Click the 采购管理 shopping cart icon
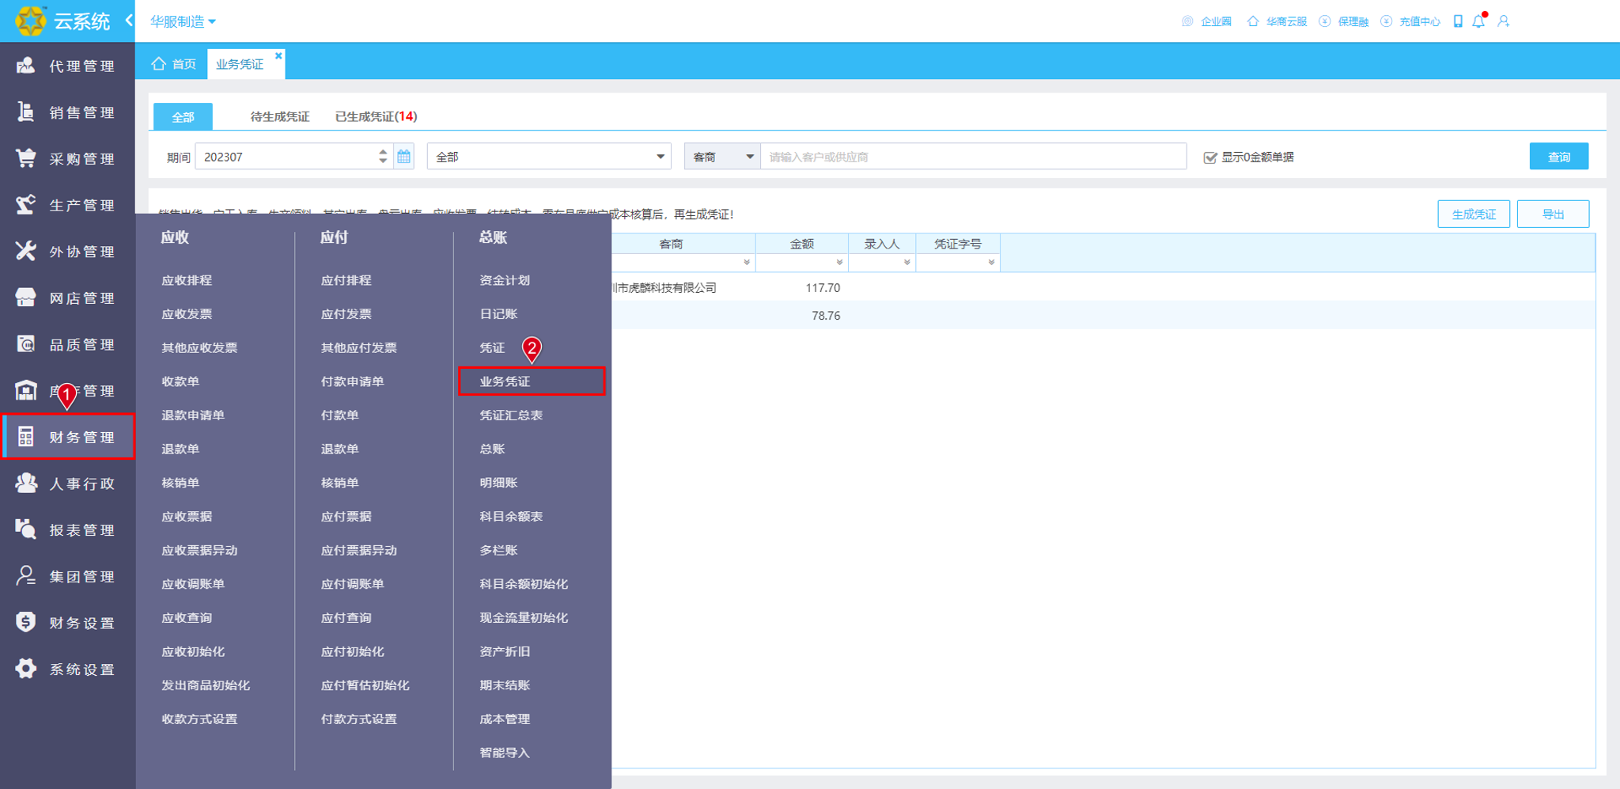This screenshot has width=1620, height=789. [x=25, y=158]
